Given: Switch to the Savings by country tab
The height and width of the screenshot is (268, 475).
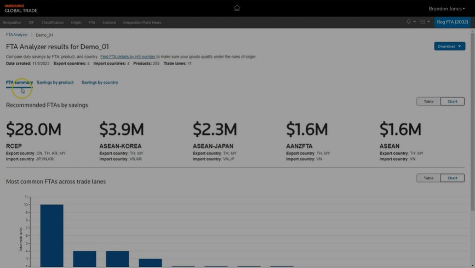Looking at the screenshot, I should (100, 82).
